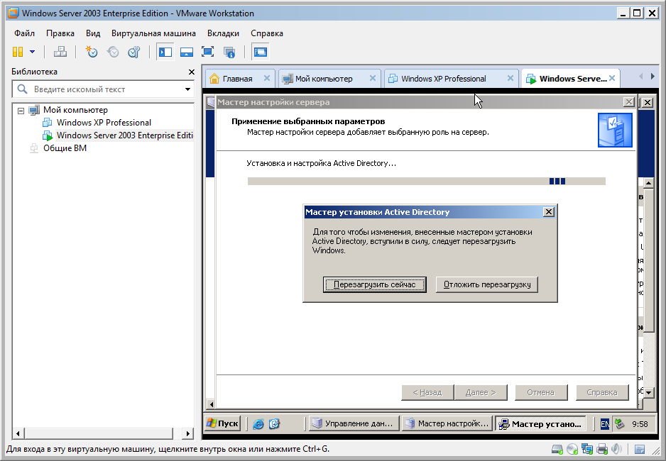This screenshot has width=666, height=461.
Task: Click the sound card status icon
Action: click(x=616, y=449)
